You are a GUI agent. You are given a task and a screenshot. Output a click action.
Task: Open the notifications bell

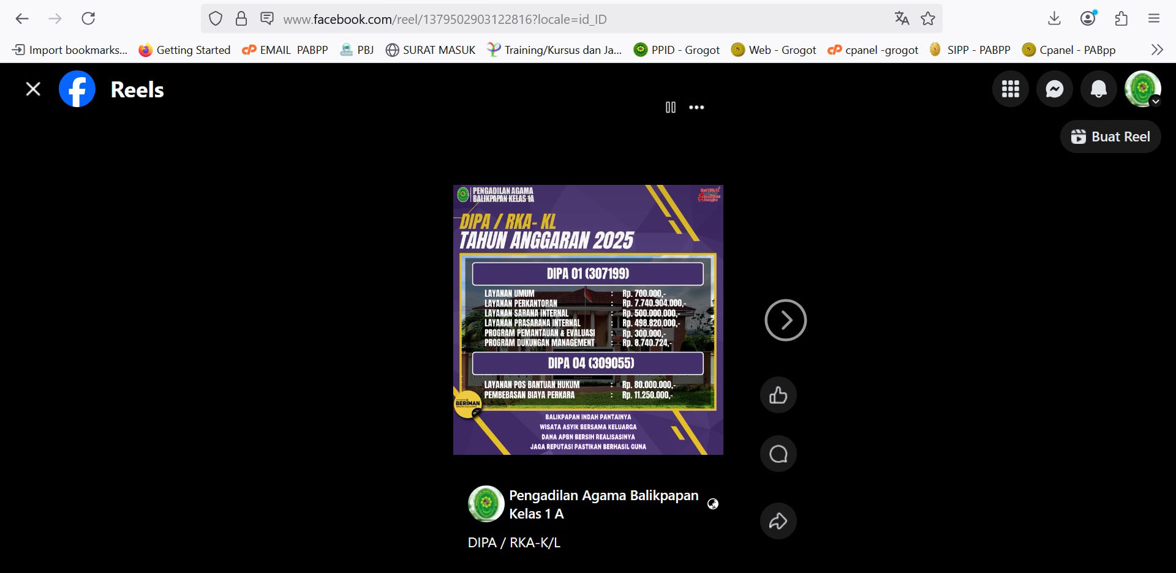(1099, 89)
